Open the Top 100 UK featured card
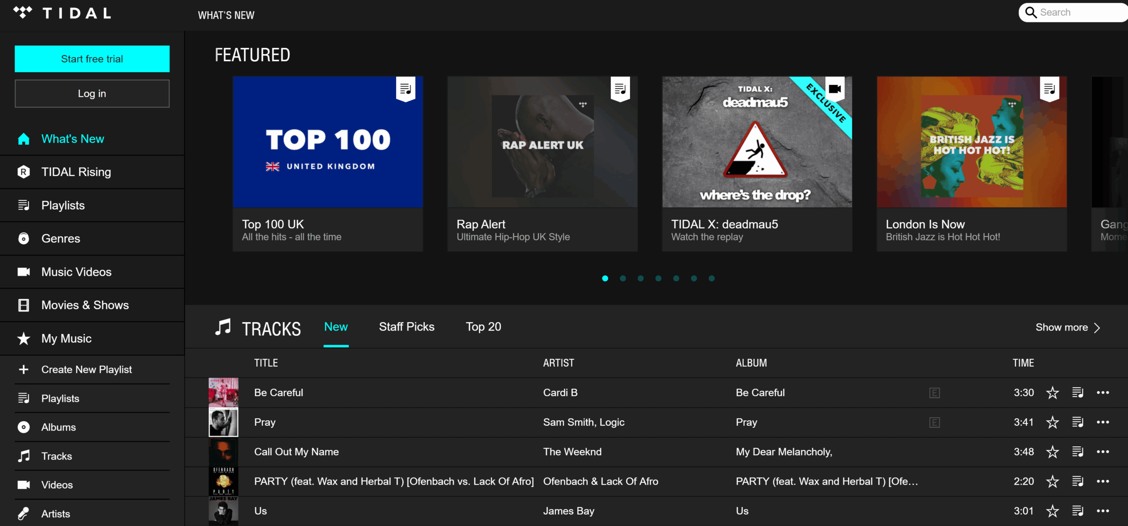This screenshot has height=526, width=1128. tap(328, 164)
